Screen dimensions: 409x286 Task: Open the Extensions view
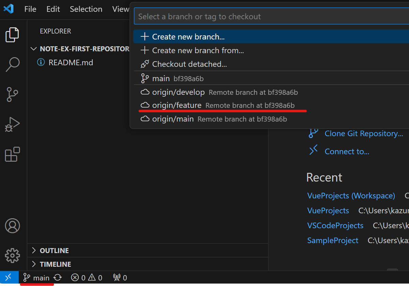pyautogui.click(x=12, y=154)
